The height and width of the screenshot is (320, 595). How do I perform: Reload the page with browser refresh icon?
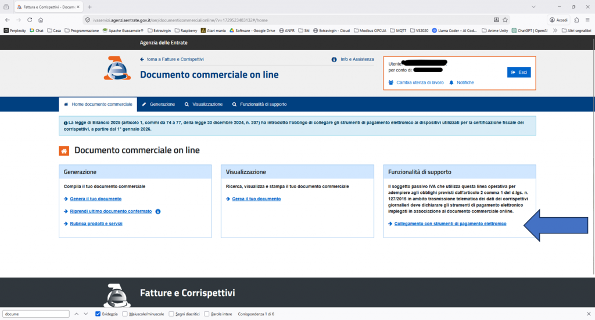(28, 20)
